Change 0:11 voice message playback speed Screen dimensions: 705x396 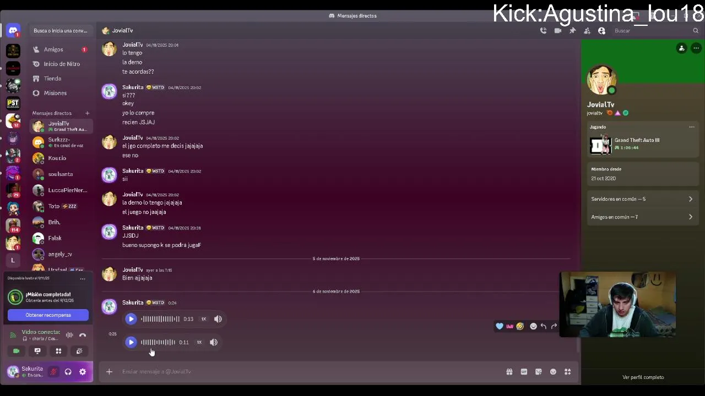(199, 342)
